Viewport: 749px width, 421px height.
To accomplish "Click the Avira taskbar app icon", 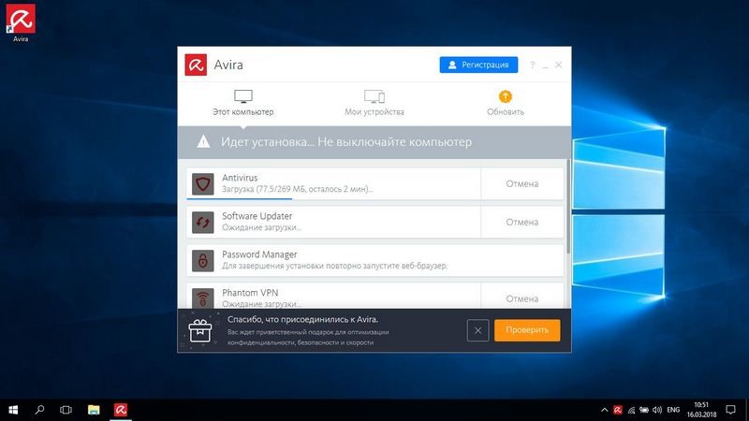I will click(x=121, y=410).
